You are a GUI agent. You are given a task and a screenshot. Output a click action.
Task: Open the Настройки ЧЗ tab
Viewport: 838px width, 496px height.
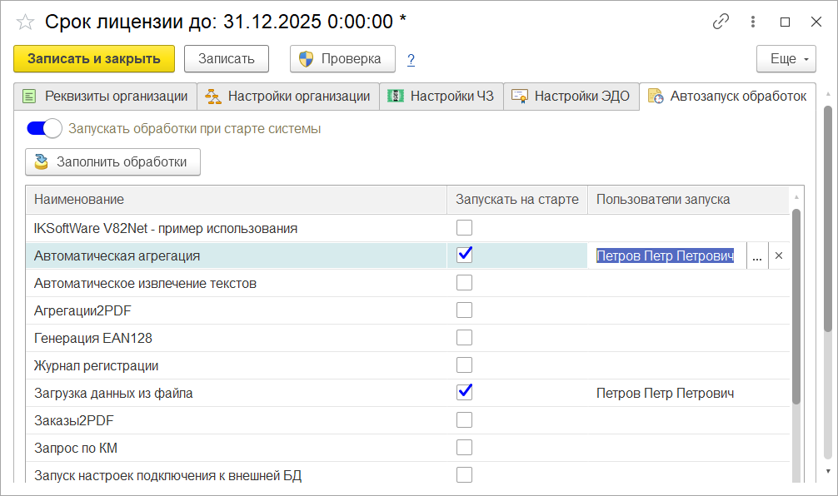(441, 96)
